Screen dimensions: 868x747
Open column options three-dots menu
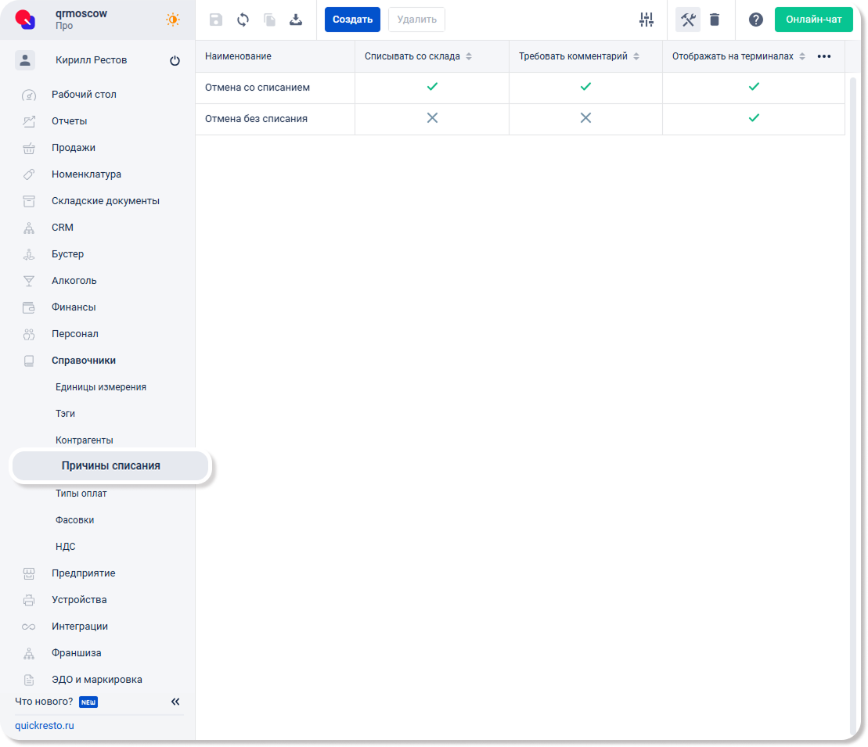pos(824,56)
